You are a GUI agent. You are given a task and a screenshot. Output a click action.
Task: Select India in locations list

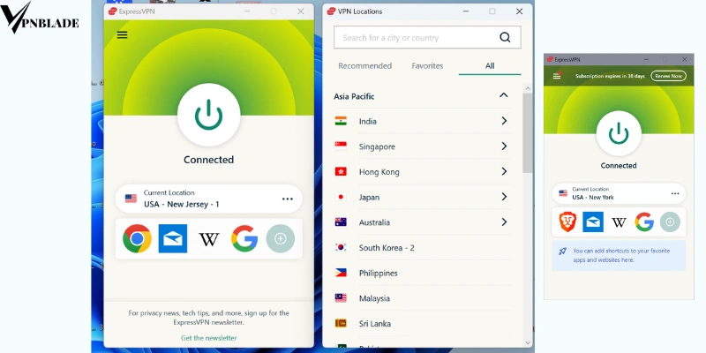[423, 121]
